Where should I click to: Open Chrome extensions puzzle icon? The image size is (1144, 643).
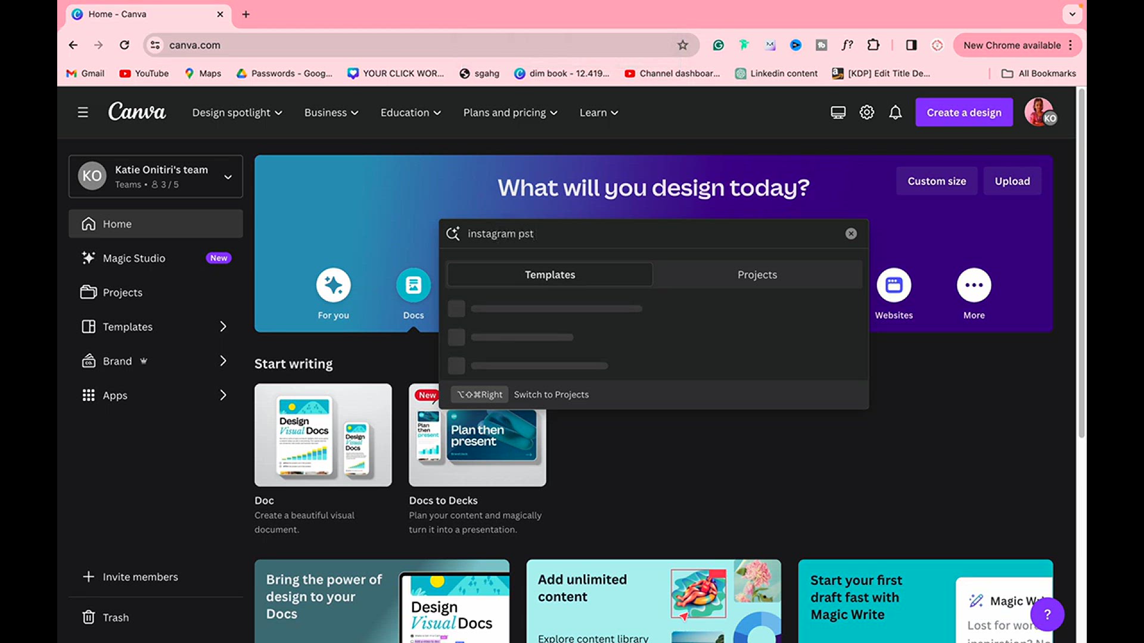coord(873,45)
